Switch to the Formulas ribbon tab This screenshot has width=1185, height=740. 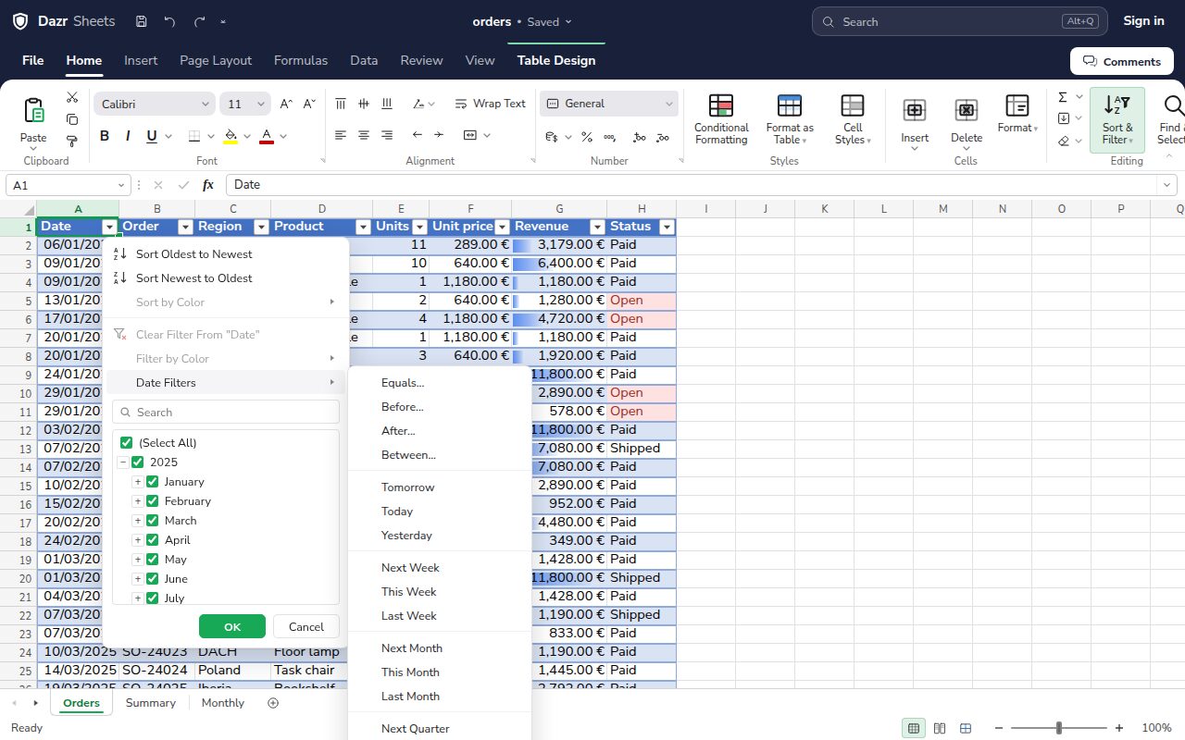tap(301, 60)
